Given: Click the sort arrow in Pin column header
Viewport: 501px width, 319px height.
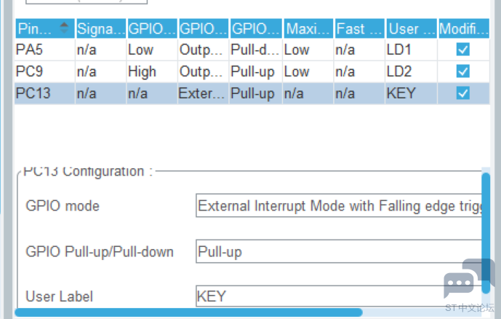Looking at the screenshot, I should click(64, 28).
